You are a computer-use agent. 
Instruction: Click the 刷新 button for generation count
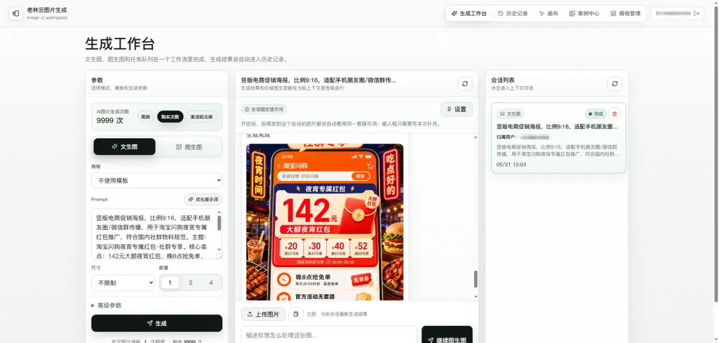point(145,117)
